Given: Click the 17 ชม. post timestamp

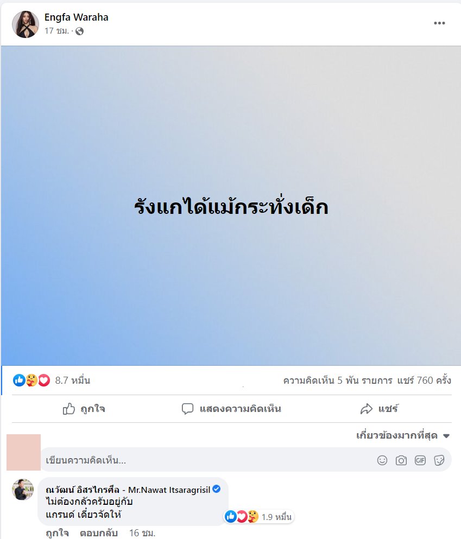Looking at the screenshot, I should (56, 31).
